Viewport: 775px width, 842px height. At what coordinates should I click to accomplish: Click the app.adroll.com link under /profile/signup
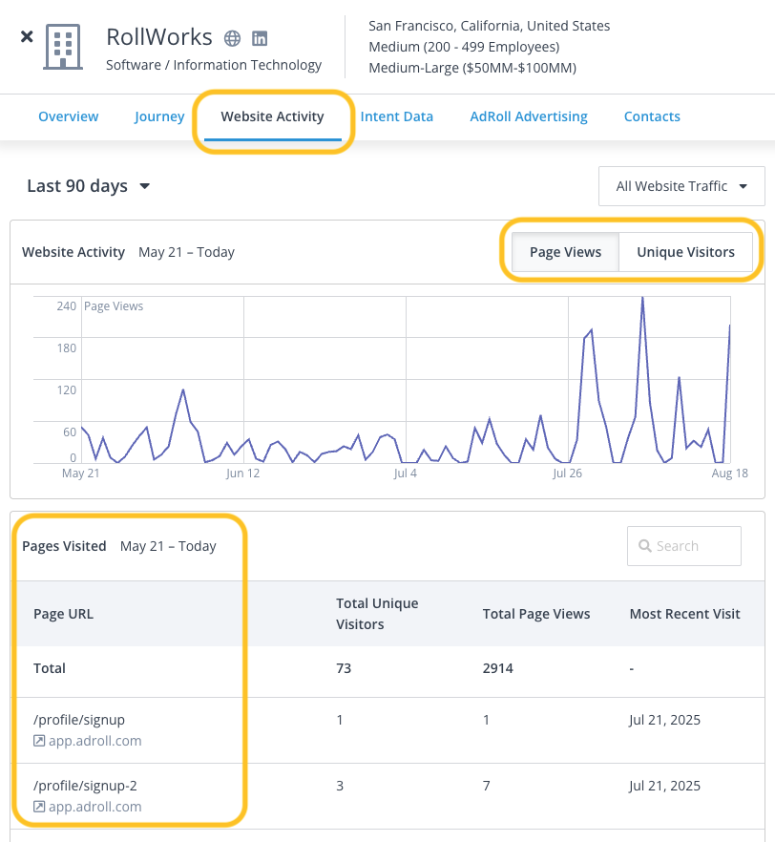pyautogui.click(x=94, y=740)
